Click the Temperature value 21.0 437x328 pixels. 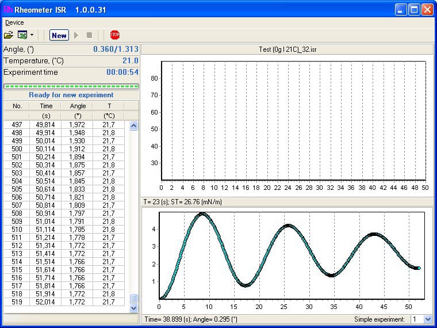pyautogui.click(x=130, y=60)
